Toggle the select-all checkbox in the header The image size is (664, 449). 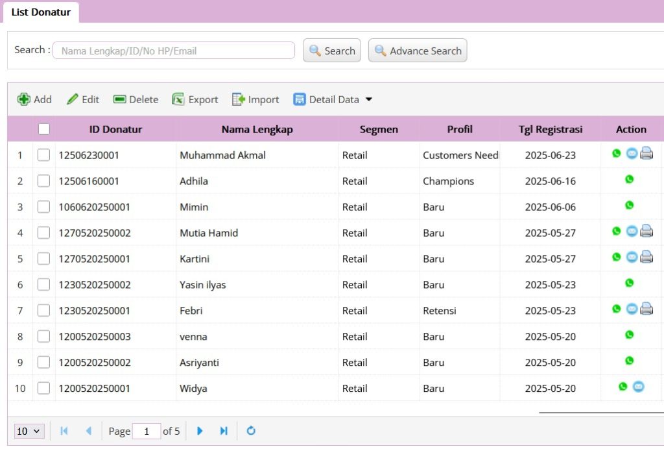point(44,129)
